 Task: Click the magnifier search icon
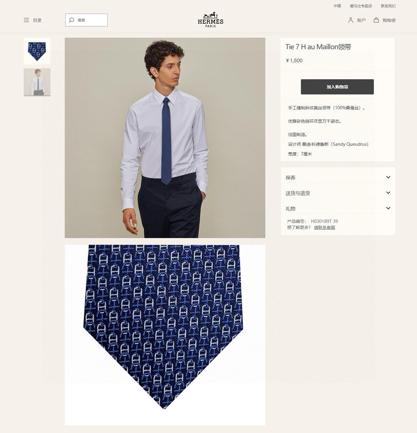[x=71, y=20]
